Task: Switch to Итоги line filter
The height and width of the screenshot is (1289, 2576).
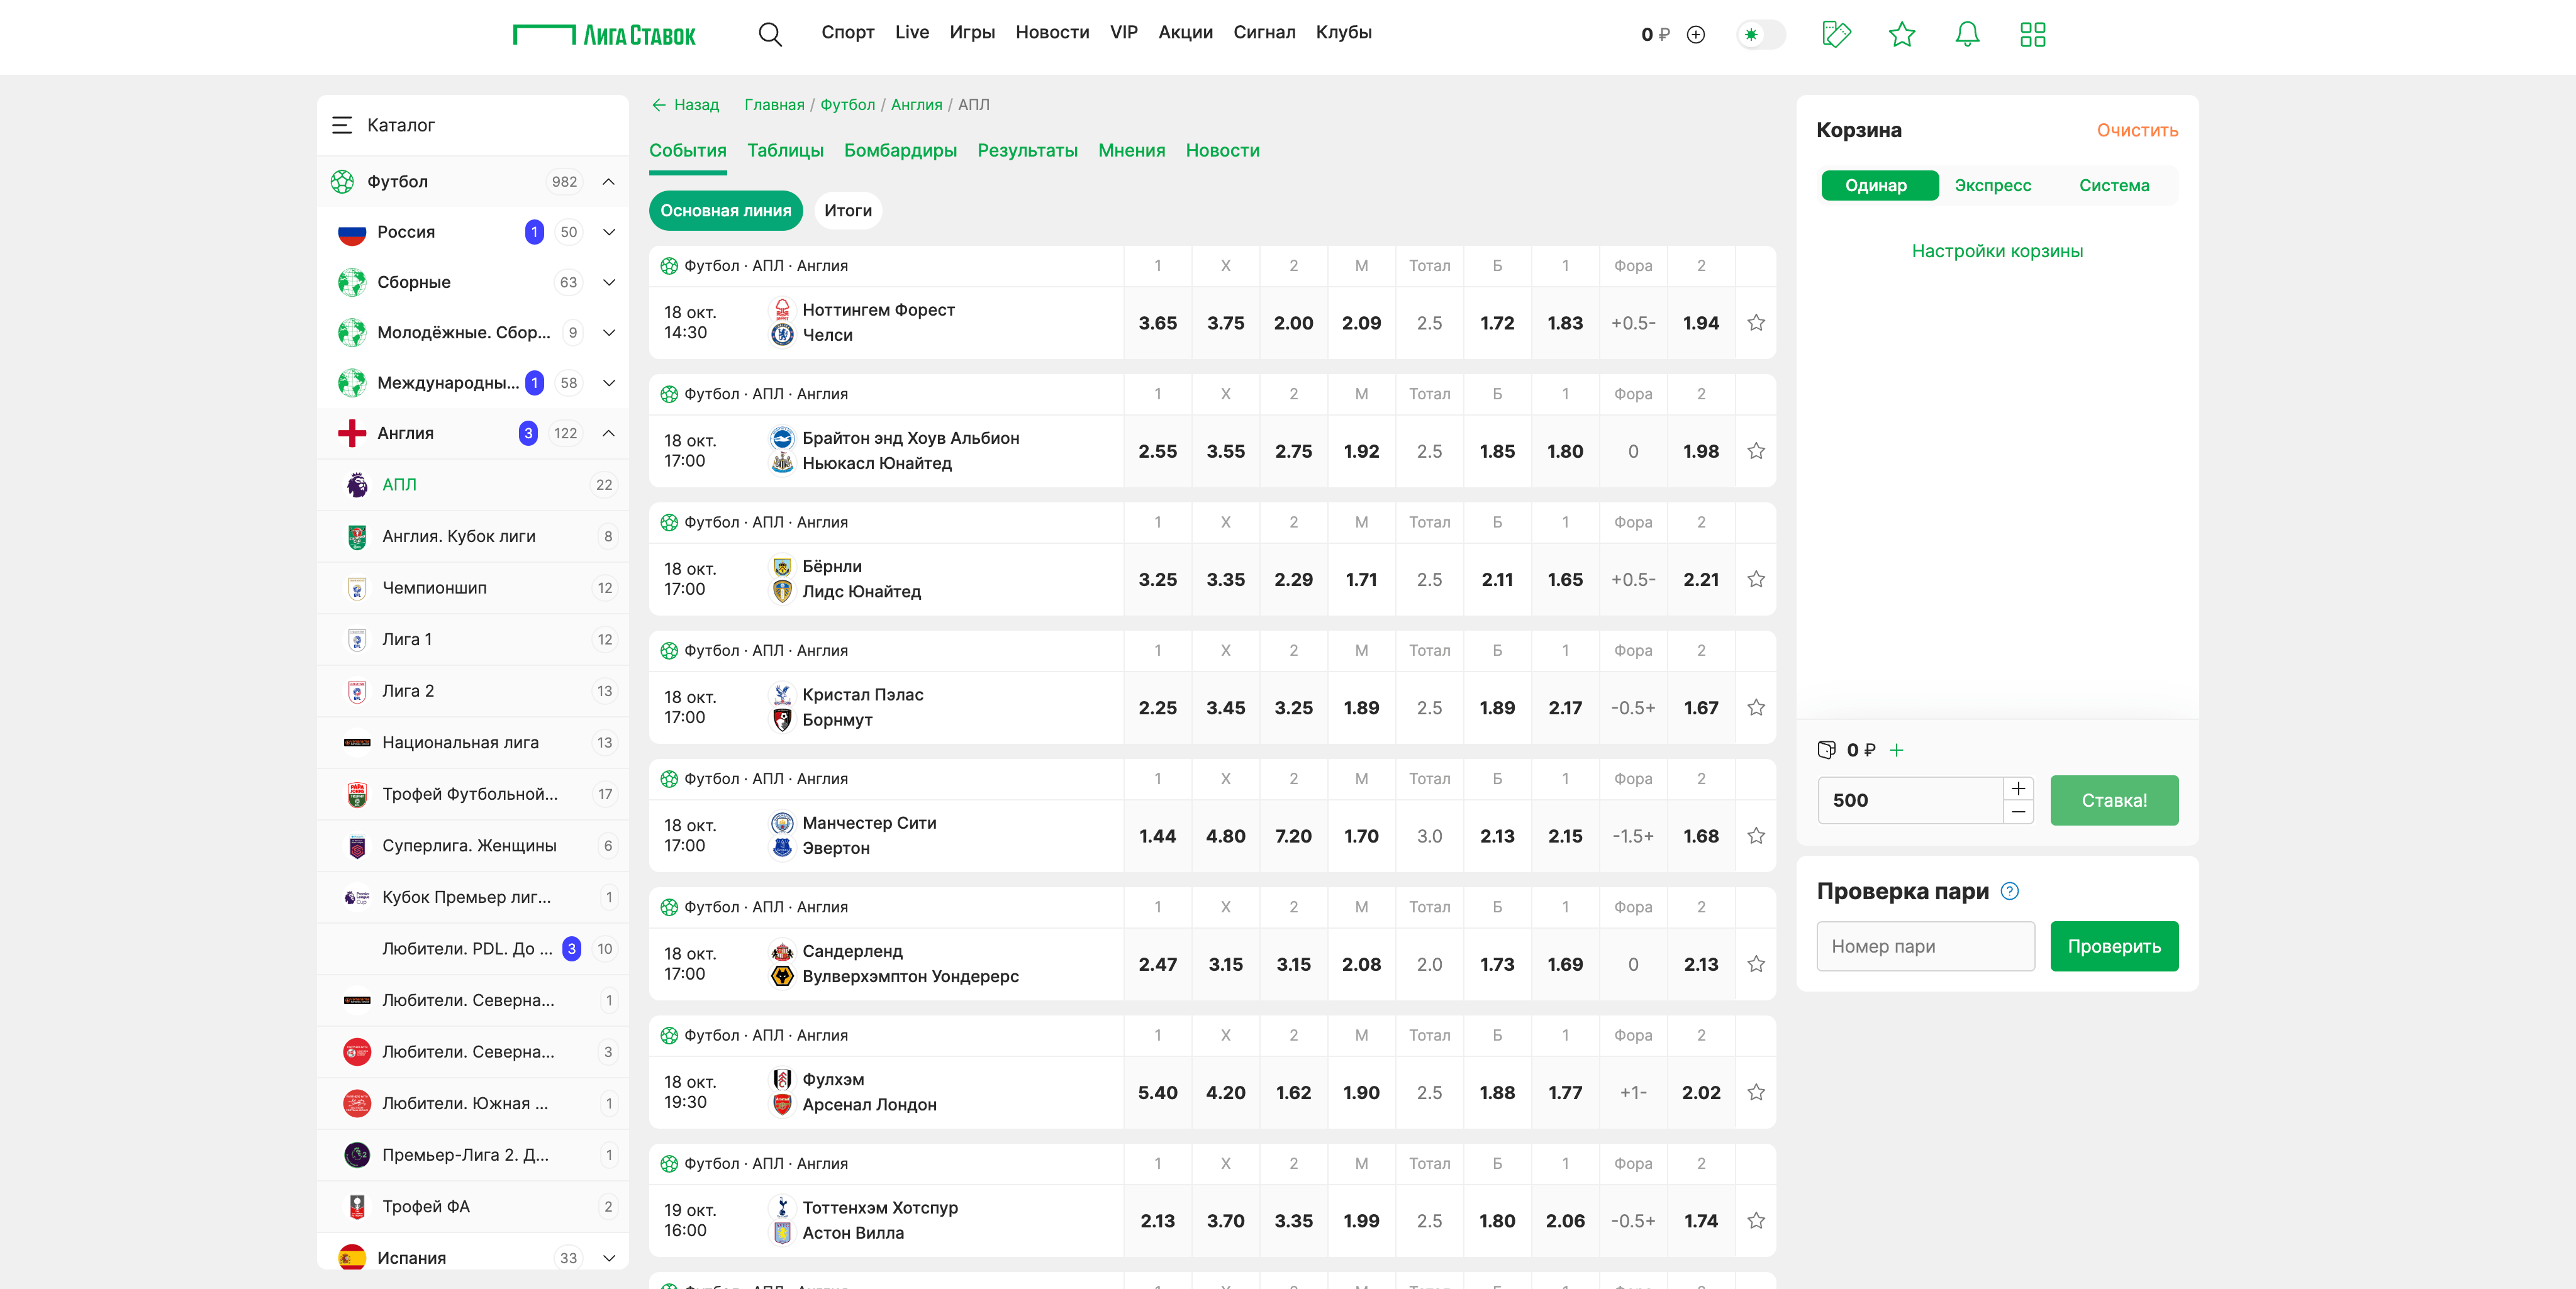Action: [x=847, y=211]
